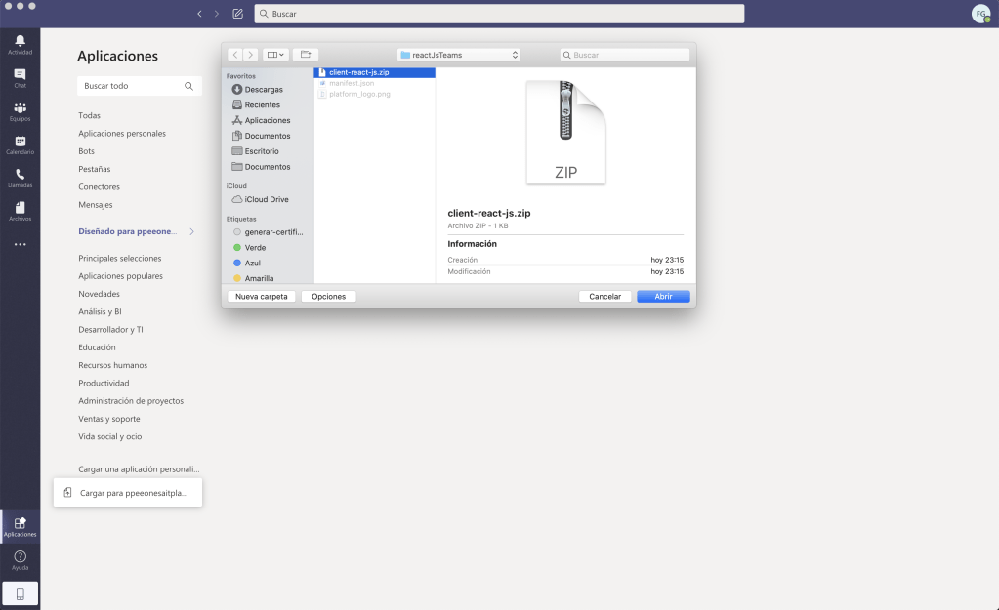Image resolution: width=999 pixels, height=610 pixels.
Task: Open the Llamadas phone icon
Action: pos(20,177)
